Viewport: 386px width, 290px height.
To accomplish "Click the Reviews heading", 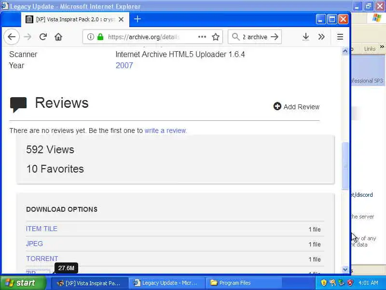I will click(x=62, y=102).
